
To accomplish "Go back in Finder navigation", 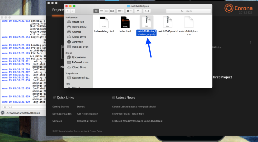I will [x=68, y=11].
